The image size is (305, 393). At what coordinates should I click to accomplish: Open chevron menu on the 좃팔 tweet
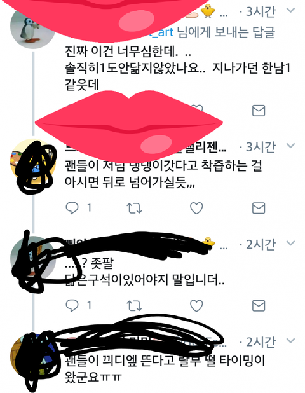pyautogui.click(x=290, y=243)
